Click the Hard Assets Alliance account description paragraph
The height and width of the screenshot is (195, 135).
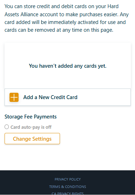(67, 18)
